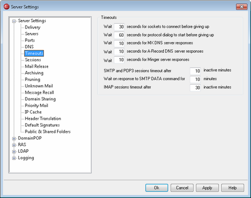251x198 pixels.
Task: Expand the LDAP tree node
Action: pyautogui.click(x=14, y=152)
